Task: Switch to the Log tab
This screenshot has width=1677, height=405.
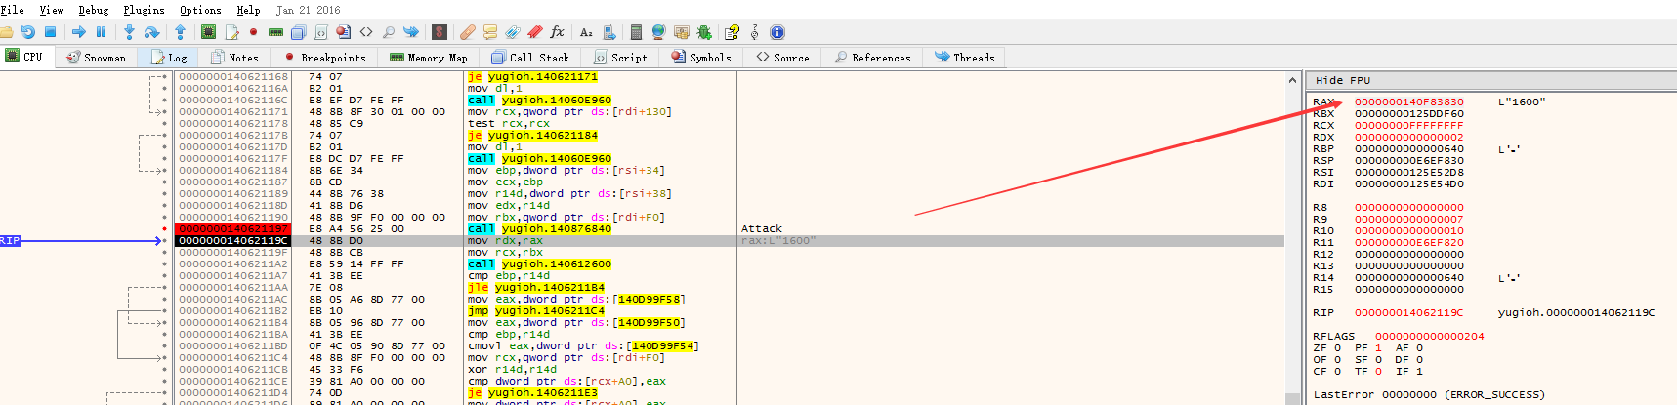Action: 168,58
